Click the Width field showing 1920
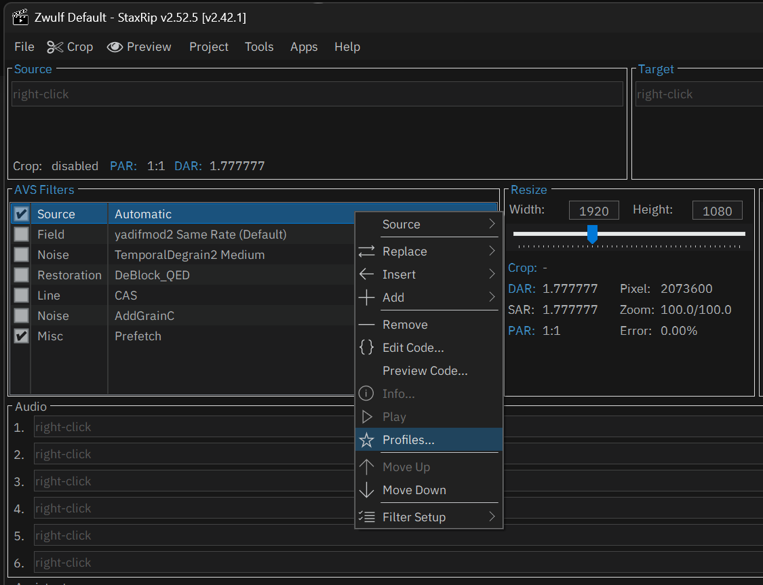 [x=594, y=211]
